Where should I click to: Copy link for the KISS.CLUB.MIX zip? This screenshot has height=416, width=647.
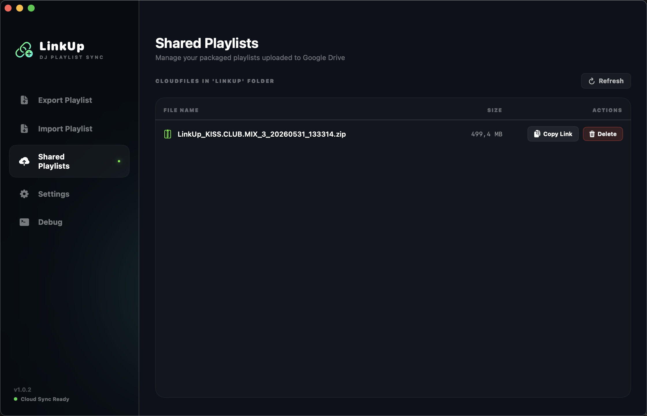(553, 134)
